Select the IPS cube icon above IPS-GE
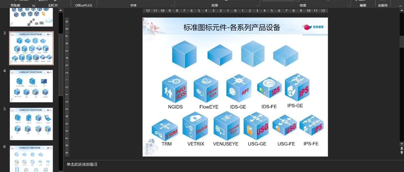The width and height of the screenshot is (404, 172). click(297, 87)
